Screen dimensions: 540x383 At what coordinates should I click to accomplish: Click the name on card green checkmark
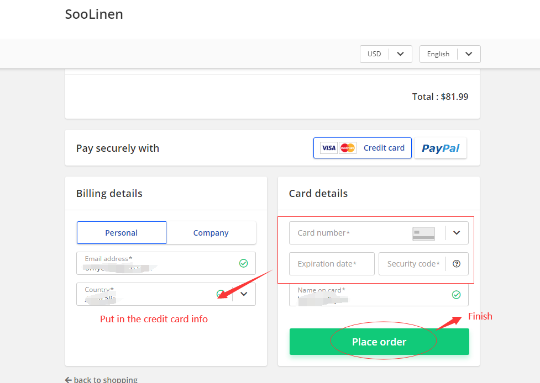457,295
